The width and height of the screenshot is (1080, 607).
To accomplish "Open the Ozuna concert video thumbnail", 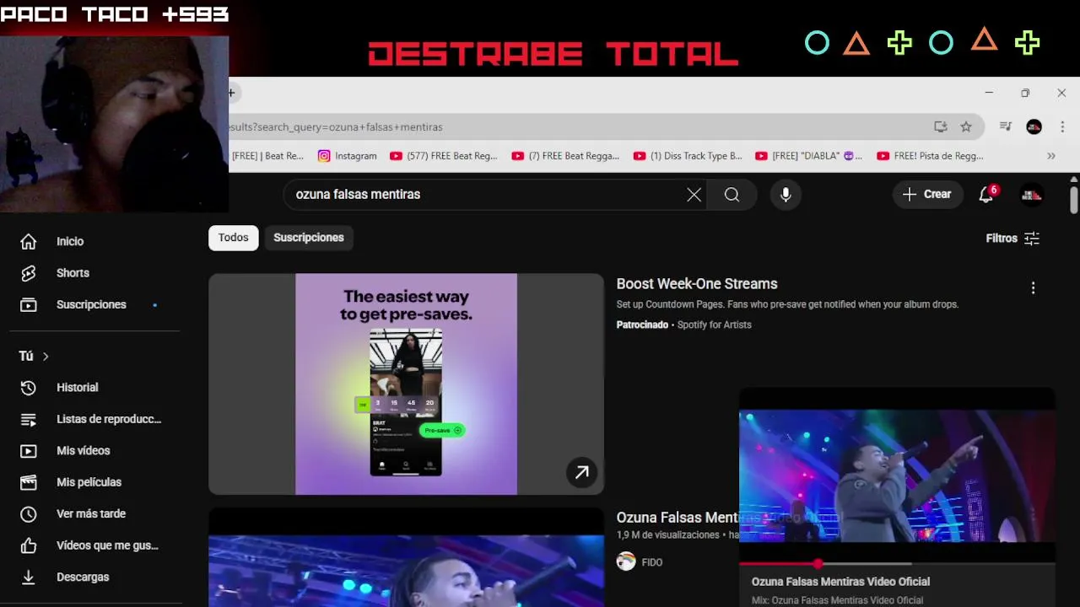I will pyautogui.click(x=406, y=557).
